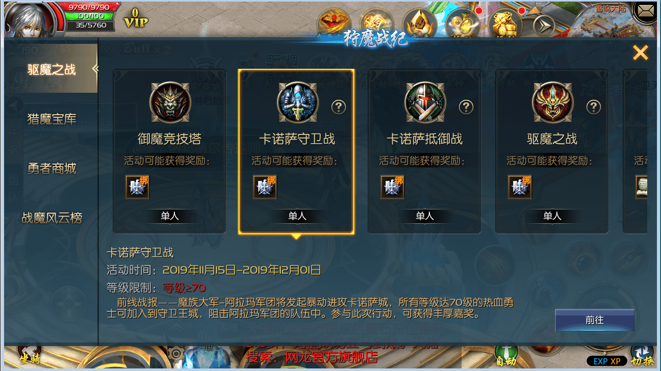Click the 御魔竞技塔 demon mask icon
The image size is (661, 371).
tap(170, 102)
